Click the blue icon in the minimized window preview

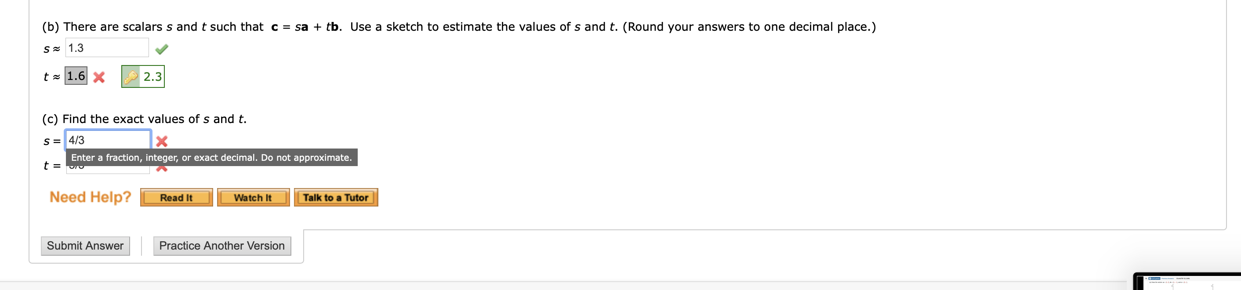[1154, 279]
